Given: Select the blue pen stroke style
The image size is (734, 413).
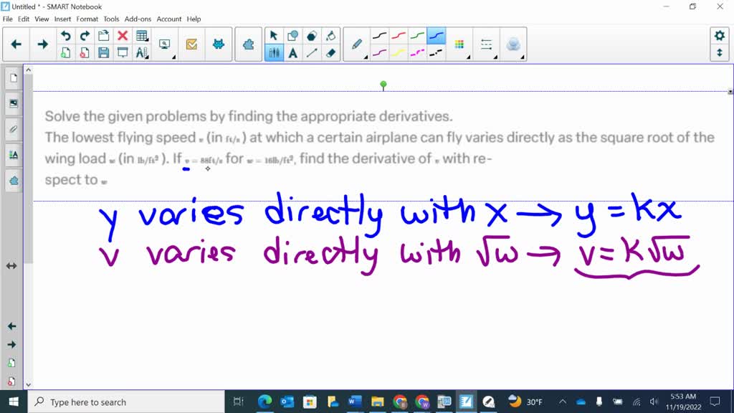Looking at the screenshot, I should tap(435, 36).
